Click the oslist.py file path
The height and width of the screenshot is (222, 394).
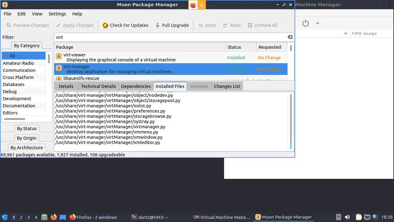(103, 106)
